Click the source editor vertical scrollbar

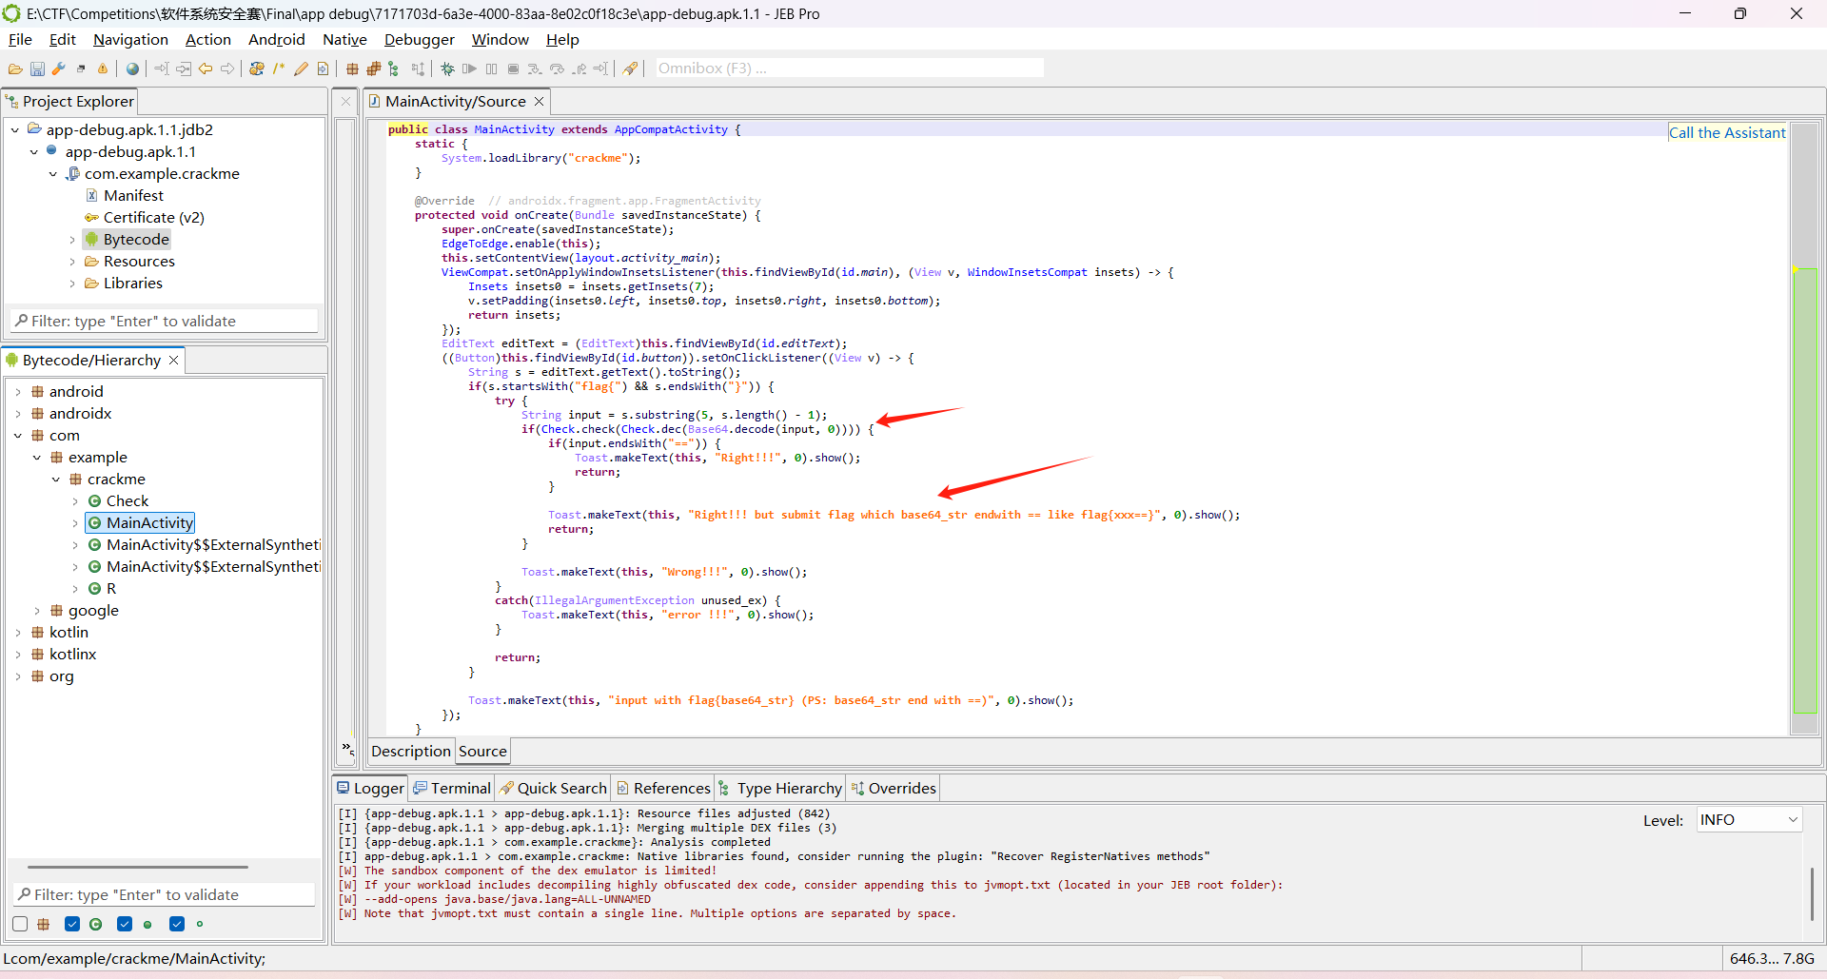pos(1804,476)
